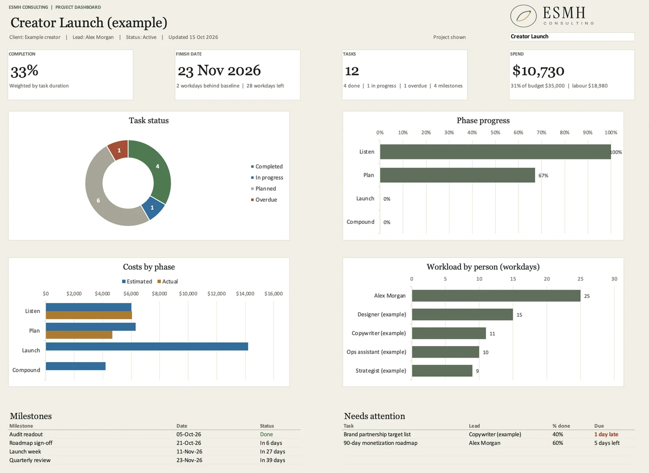Click the Actual legend in Costs by phase
The height and width of the screenshot is (473, 649).
click(167, 282)
